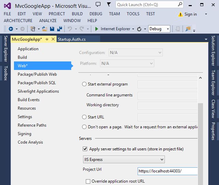
Task: Click the Visual Studio logo icon
Action: (7, 6)
